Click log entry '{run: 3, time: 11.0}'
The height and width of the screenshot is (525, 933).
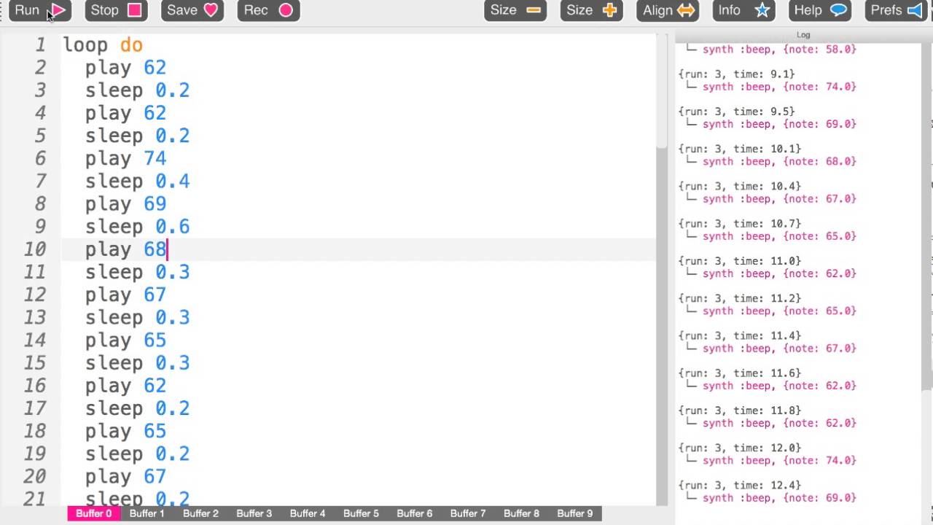click(x=739, y=261)
